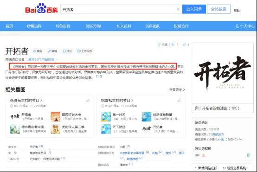Click edit pencil on 姚雪松 card
The height and width of the screenshot is (172, 257).
click(x=179, y=101)
